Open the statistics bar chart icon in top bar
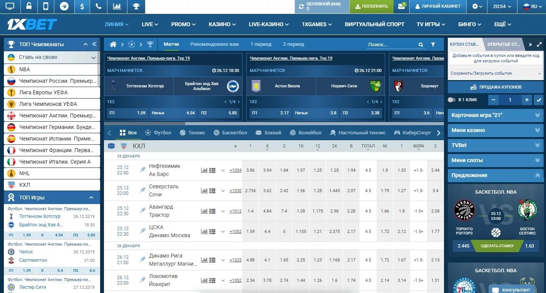Viewport: 546px width, 293px height. [x=117, y=6]
